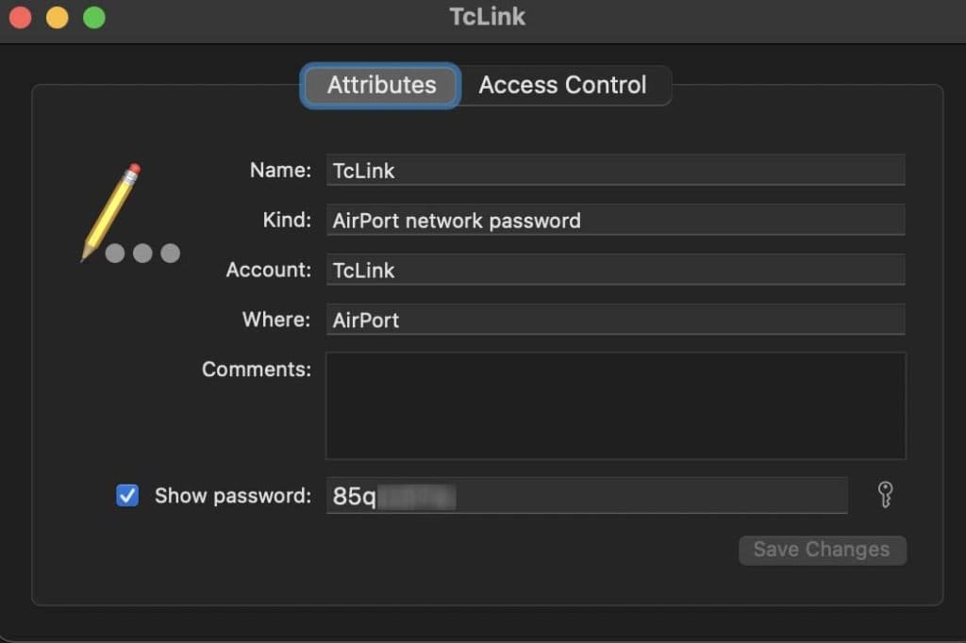
Task: Click the green zoom window button
Action: point(92,16)
